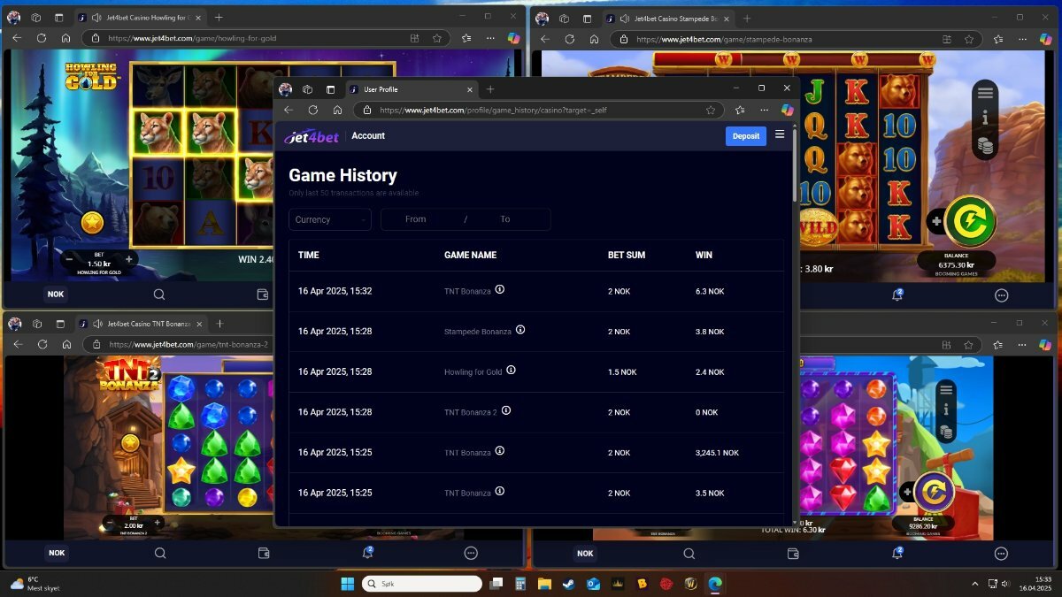Open hamburger menu in jet4bet Account header

[780, 134]
